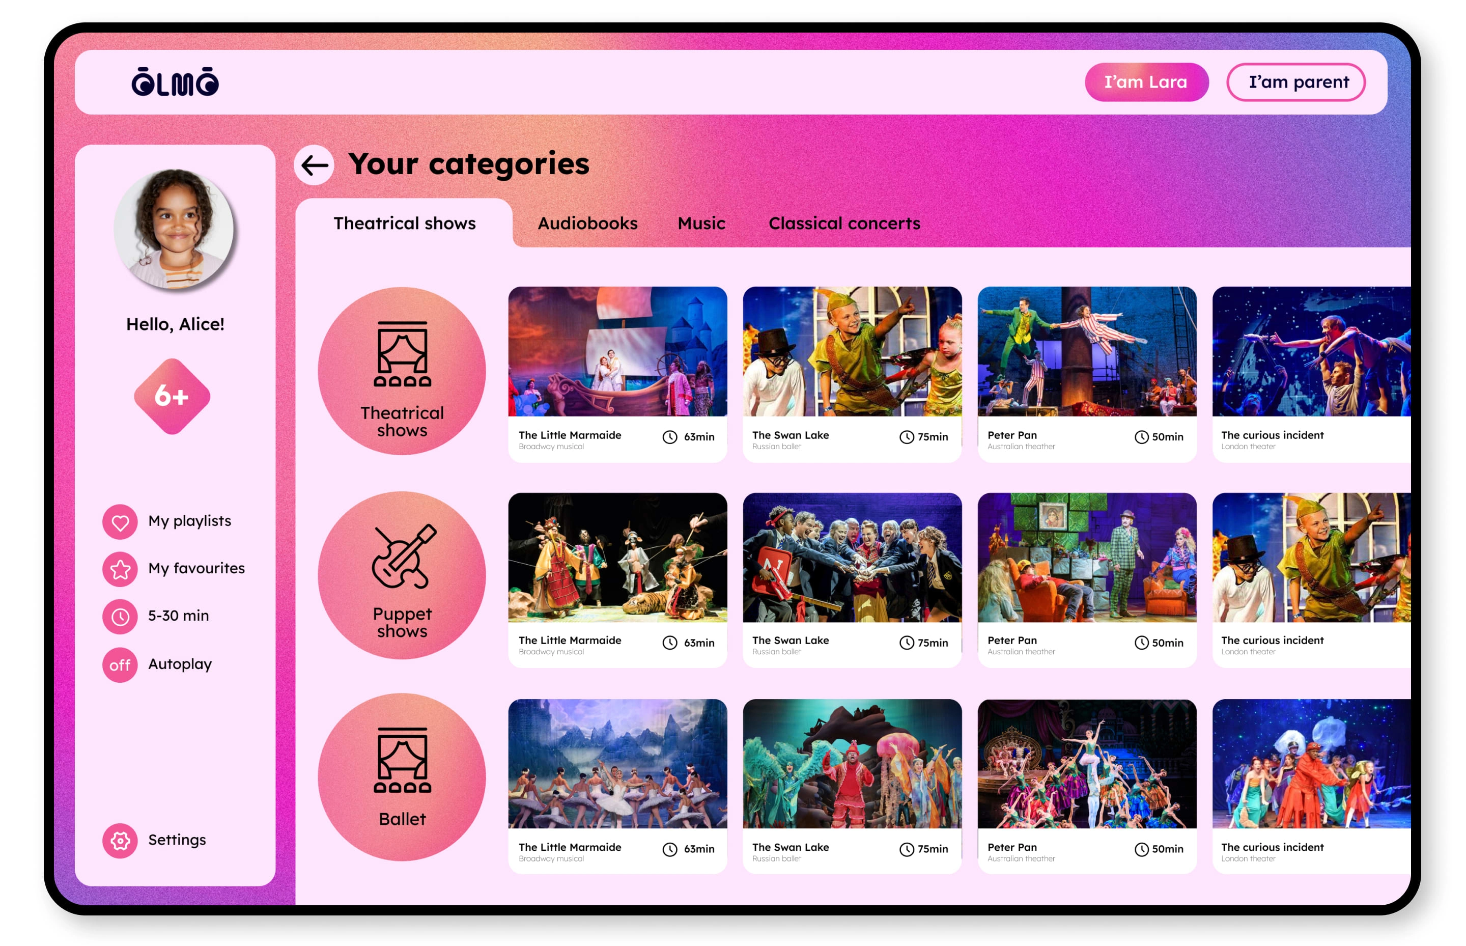The width and height of the screenshot is (1466, 946).
Task: Click the 6+ age rating badge
Action: [x=172, y=396]
